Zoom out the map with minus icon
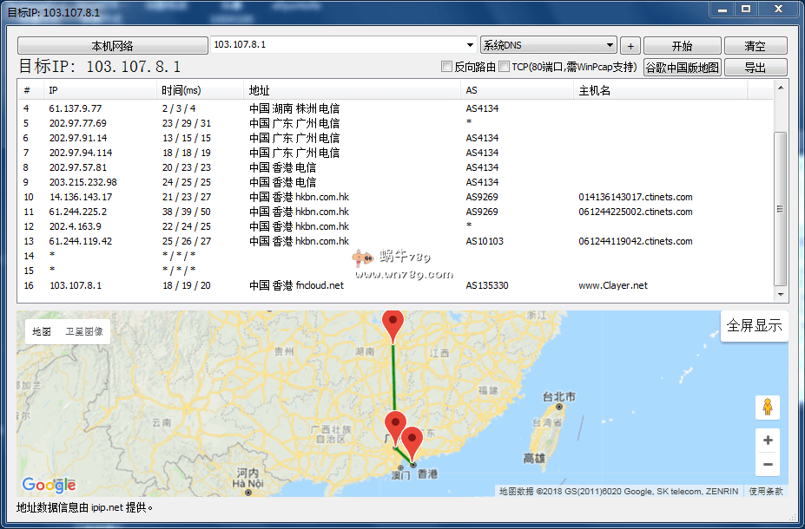 768,465
